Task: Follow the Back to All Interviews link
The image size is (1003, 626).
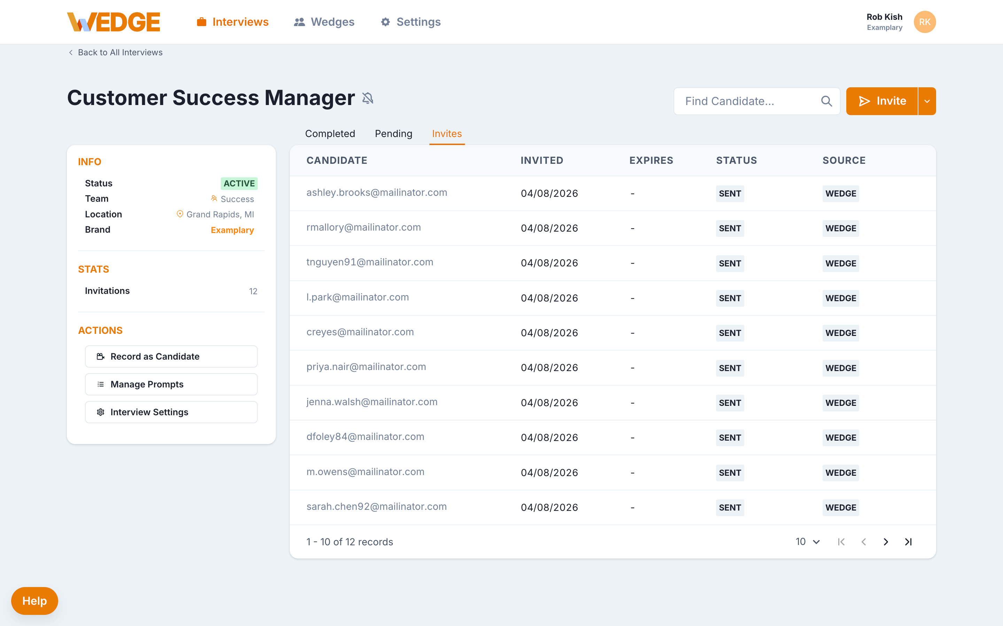Action: point(120,52)
